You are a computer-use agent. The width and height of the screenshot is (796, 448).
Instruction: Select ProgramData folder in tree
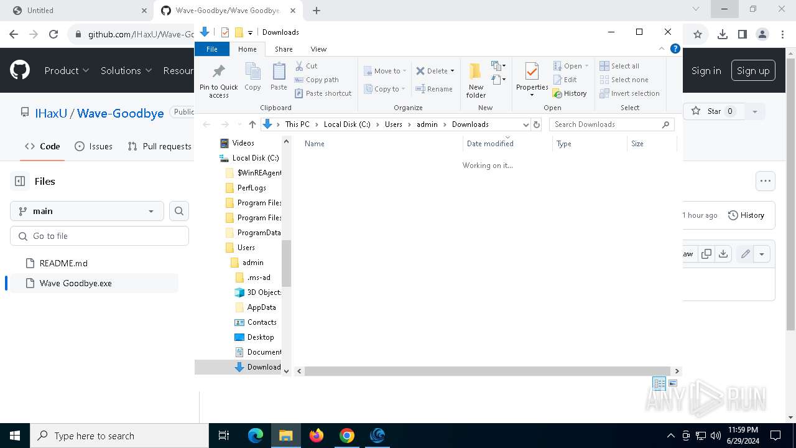pyautogui.click(x=259, y=233)
